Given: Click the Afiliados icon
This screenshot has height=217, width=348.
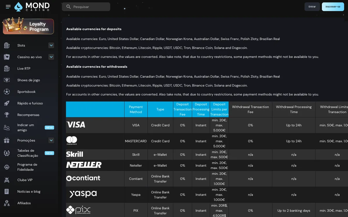Looking at the screenshot, I should pyautogui.click(x=7, y=203).
